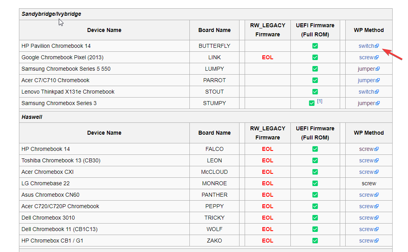Click green UEFI checkmark for Google Pixel LINK
408x252 pixels.
pos(315,57)
